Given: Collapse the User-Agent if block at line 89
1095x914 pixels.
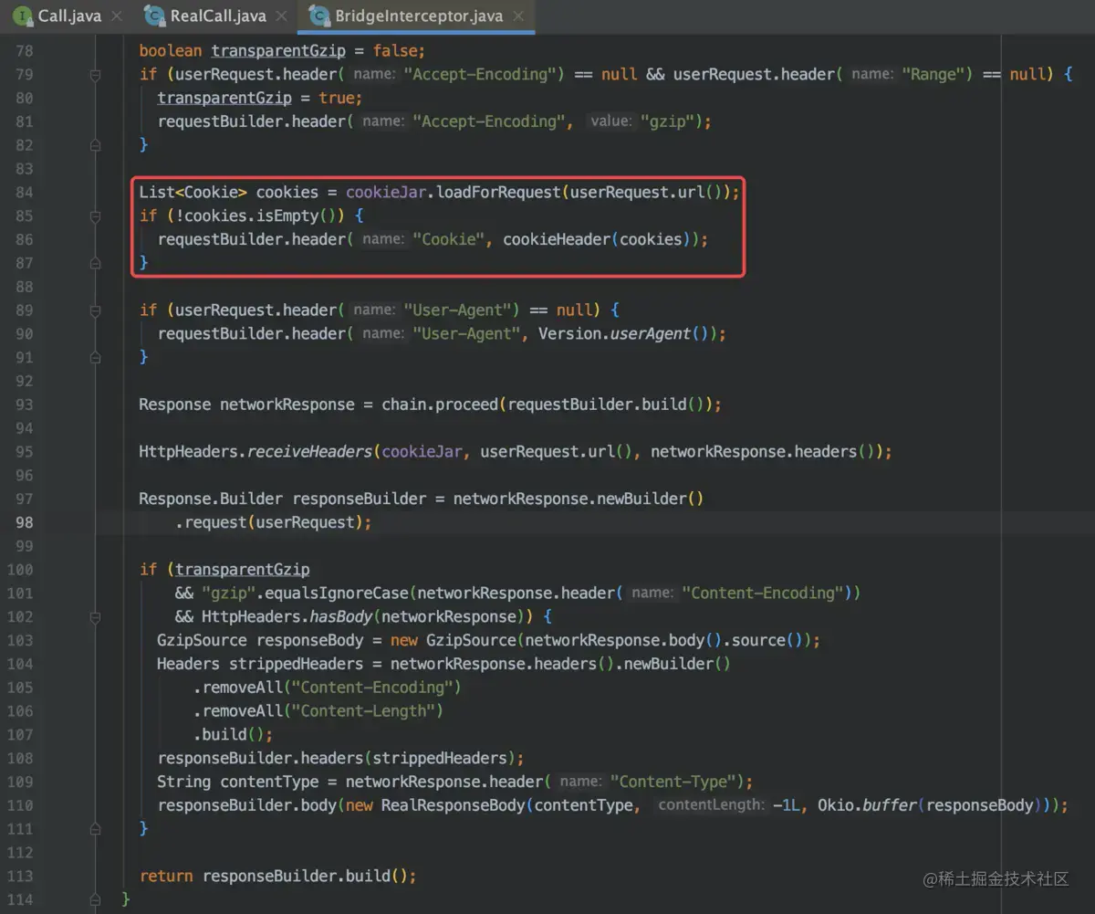Looking at the screenshot, I should tap(95, 310).
